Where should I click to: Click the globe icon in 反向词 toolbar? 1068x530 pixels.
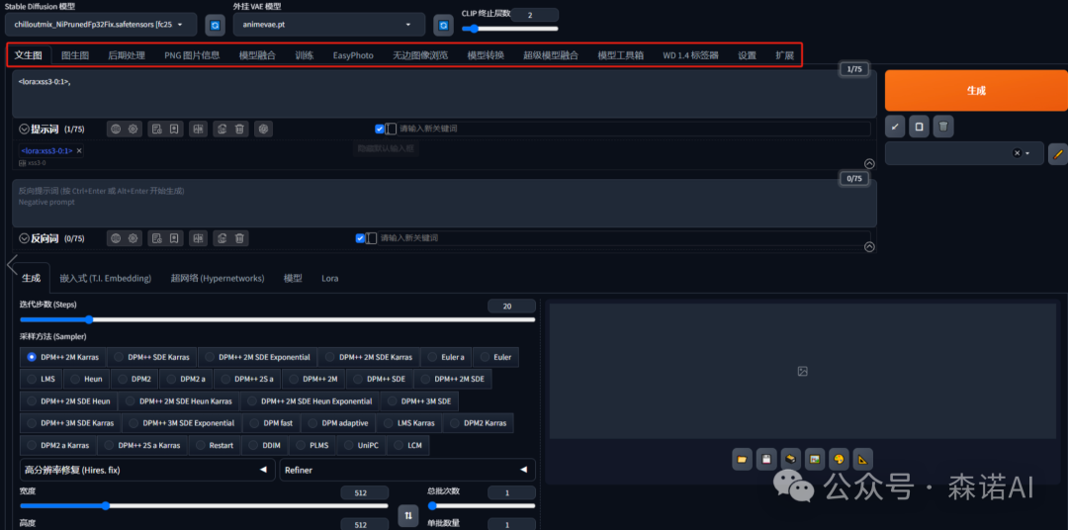[116, 238]
